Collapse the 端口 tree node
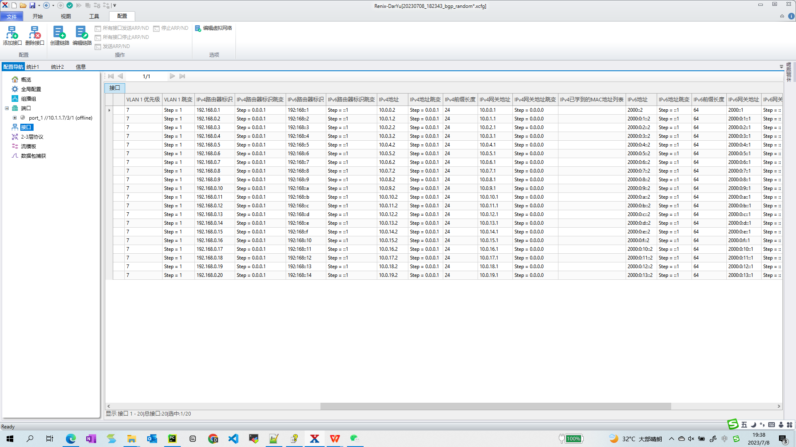 (x=7, y=108)
